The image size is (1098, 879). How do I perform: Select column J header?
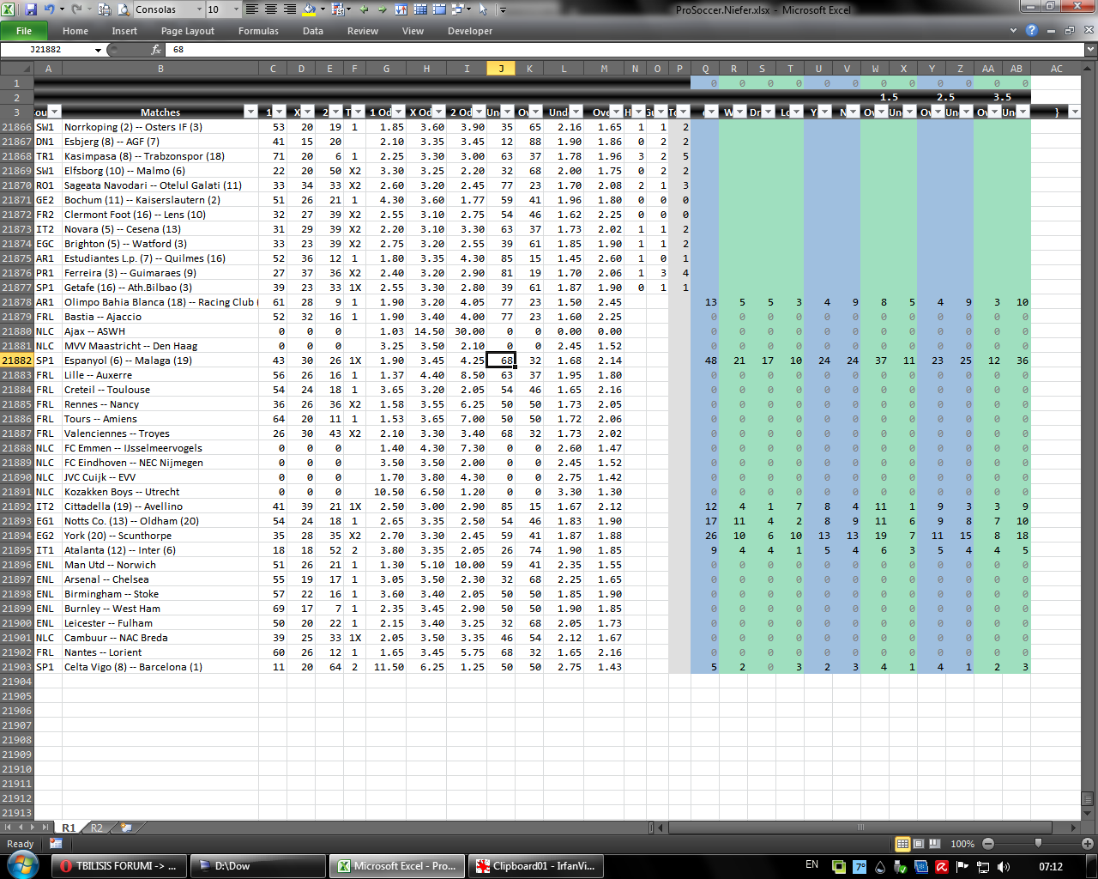click(x=501, y=69)
